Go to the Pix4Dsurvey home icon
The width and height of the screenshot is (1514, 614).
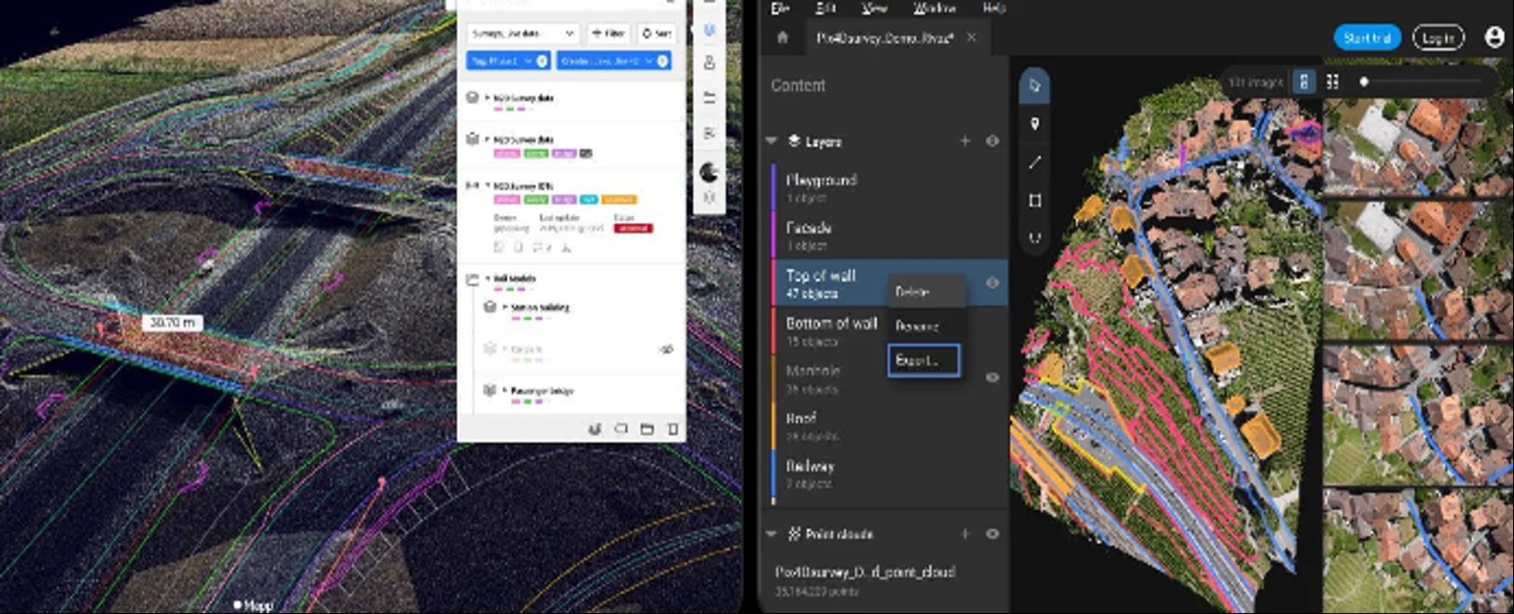point(782,37)
